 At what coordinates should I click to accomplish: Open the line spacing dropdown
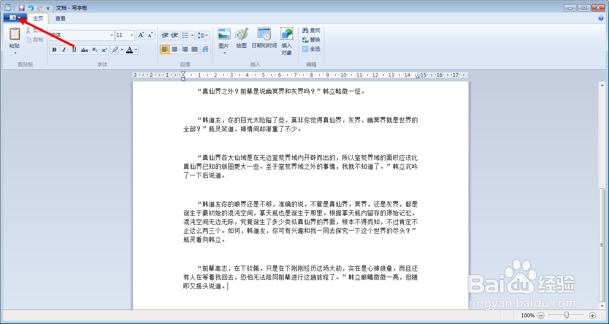tap(203, 35)
